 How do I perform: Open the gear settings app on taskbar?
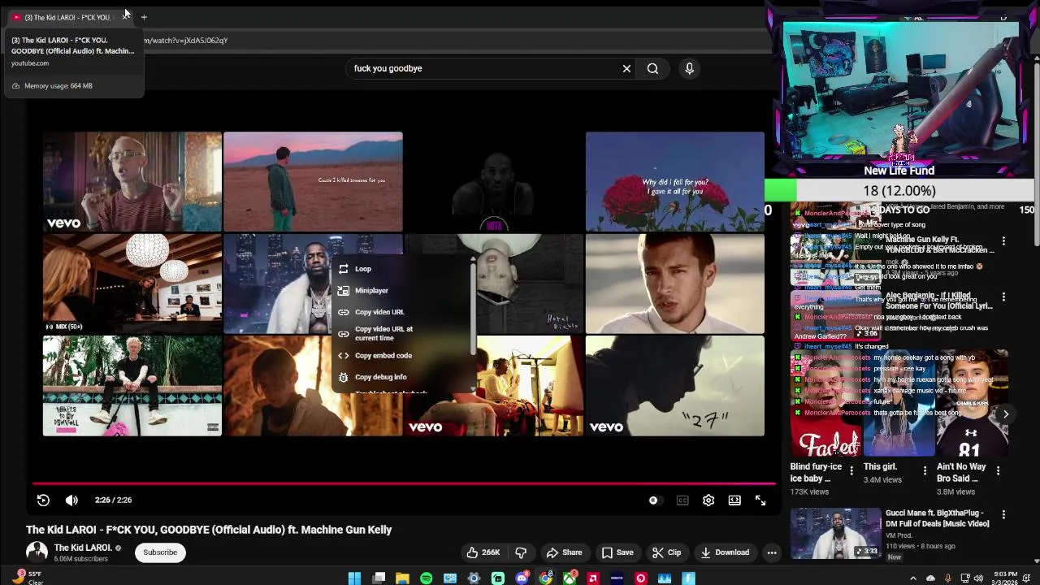pos(474,578)
